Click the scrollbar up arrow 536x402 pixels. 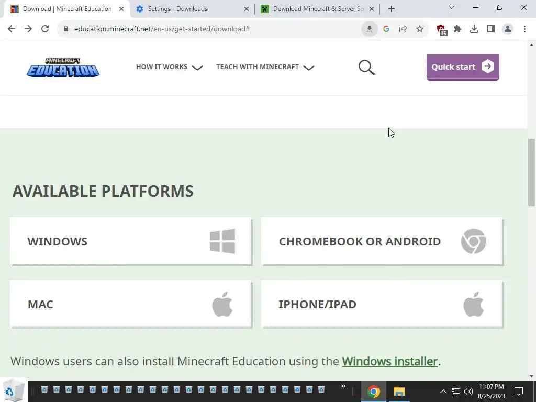(532, 45)
